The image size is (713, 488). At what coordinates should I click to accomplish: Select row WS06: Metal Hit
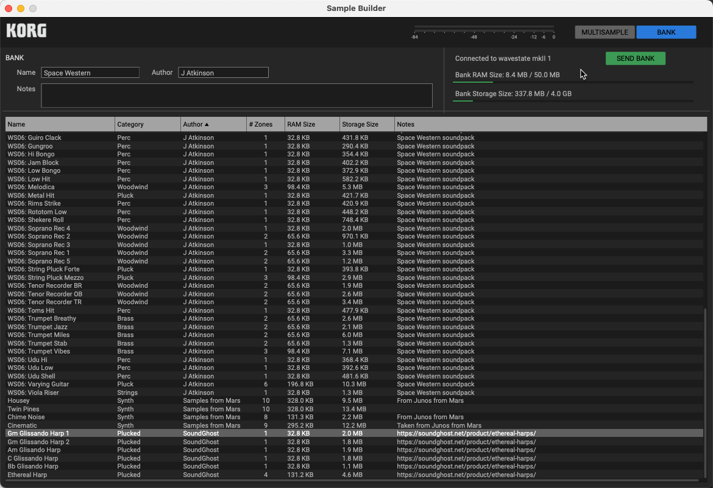pos(354,195)
